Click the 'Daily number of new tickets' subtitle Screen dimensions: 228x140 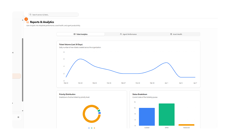point(80,48)
